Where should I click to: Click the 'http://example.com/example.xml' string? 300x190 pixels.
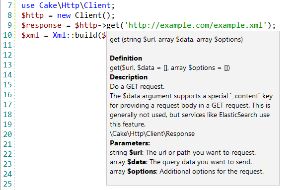(196, 25)
